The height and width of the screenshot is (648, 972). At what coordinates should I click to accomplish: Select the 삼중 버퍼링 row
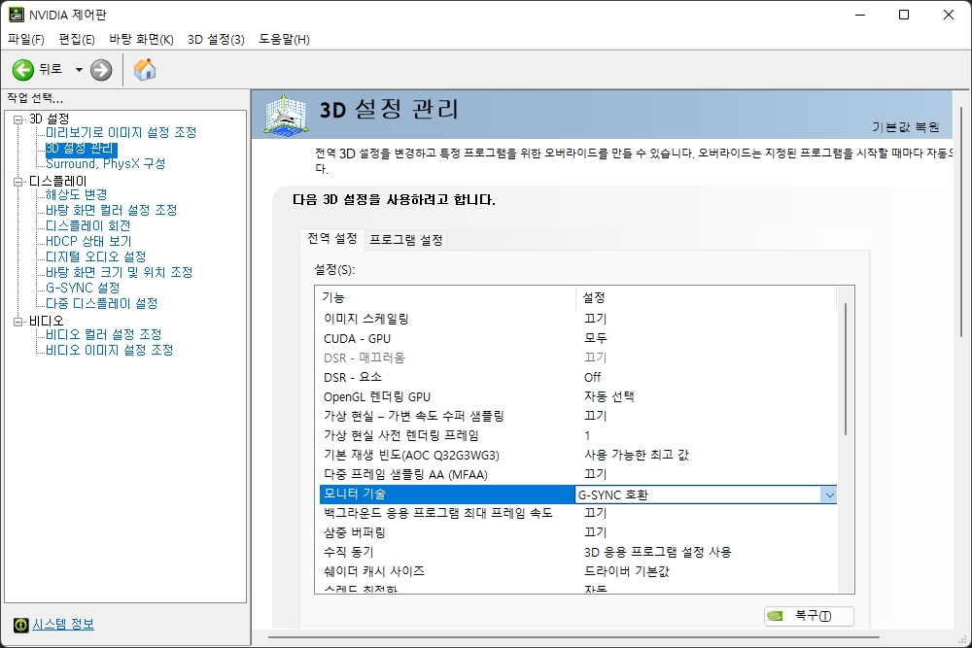click(577, 532)
